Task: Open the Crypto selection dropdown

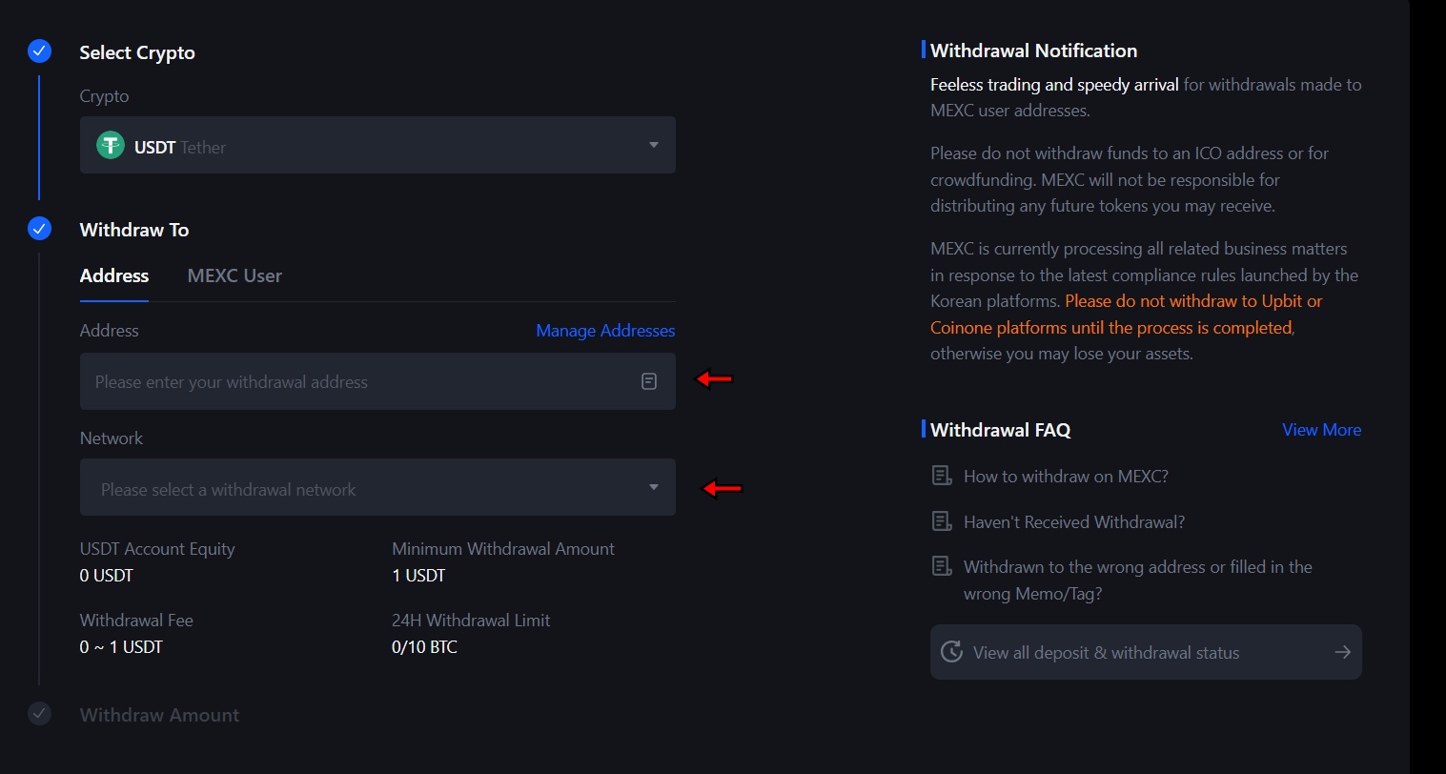Action: coord(377,145)
